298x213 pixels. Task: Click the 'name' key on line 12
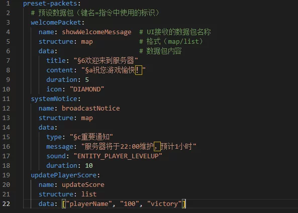point(47,109)
